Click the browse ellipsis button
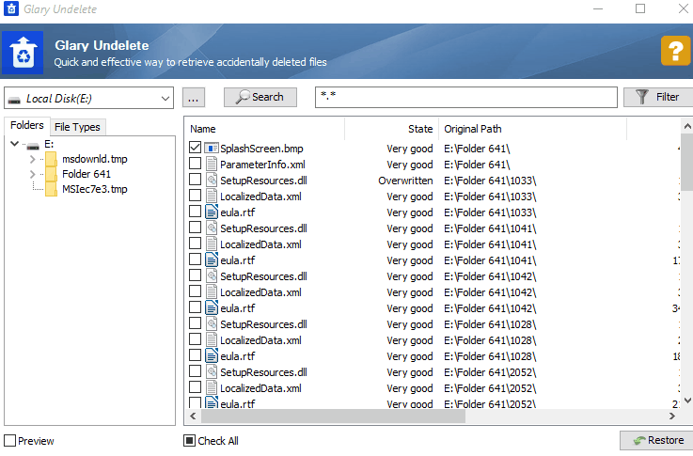693x456 pixels. (x=194, y=98)
